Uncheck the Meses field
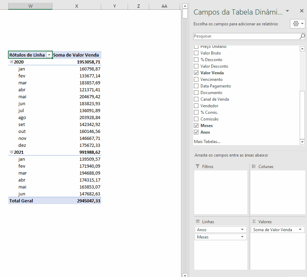This screenshot has height=277, width=307. point(196,126)
